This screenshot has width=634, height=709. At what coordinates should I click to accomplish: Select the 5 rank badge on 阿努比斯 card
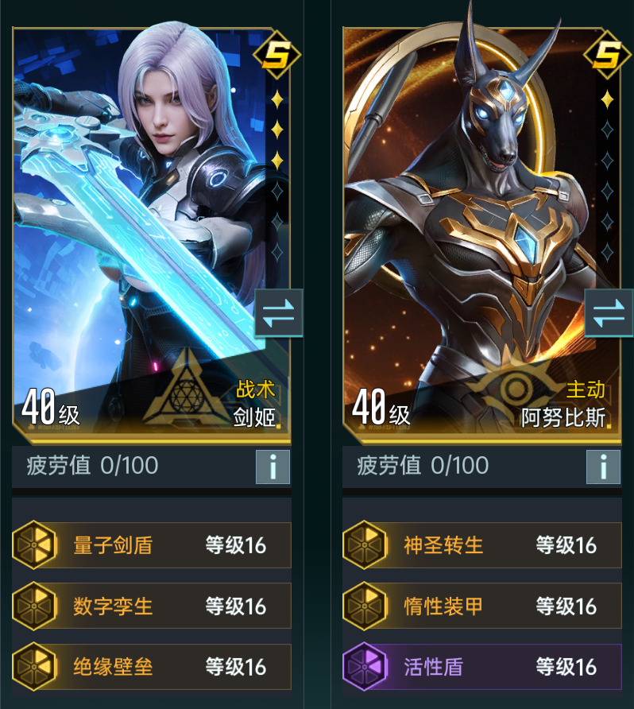[x=607, y=55]
